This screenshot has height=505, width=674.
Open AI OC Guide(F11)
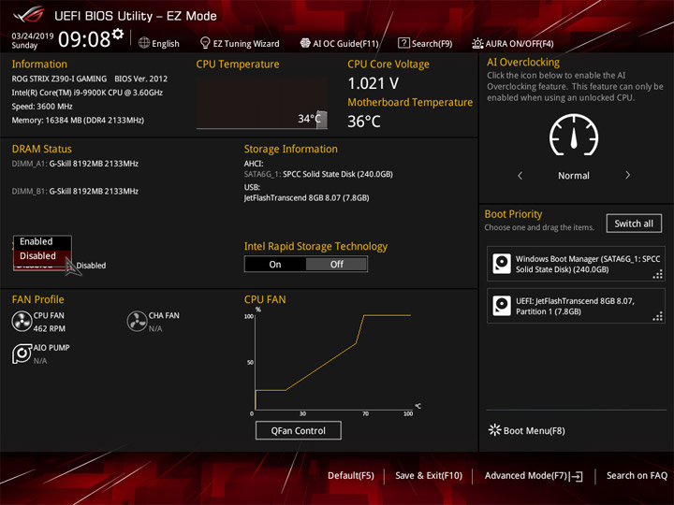tap(340, 43)
